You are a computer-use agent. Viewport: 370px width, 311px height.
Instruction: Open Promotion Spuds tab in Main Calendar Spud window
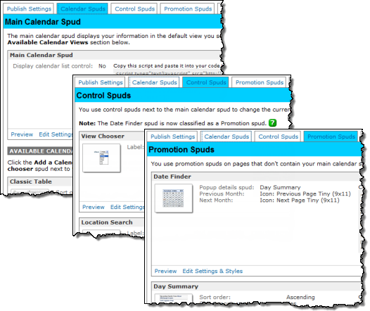click(x=188, y=9)
